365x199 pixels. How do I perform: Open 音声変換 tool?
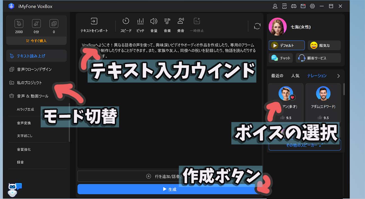click(x=24, y=123)
